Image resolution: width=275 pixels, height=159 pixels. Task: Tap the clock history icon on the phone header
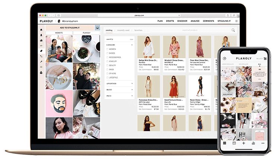(224, 58)
